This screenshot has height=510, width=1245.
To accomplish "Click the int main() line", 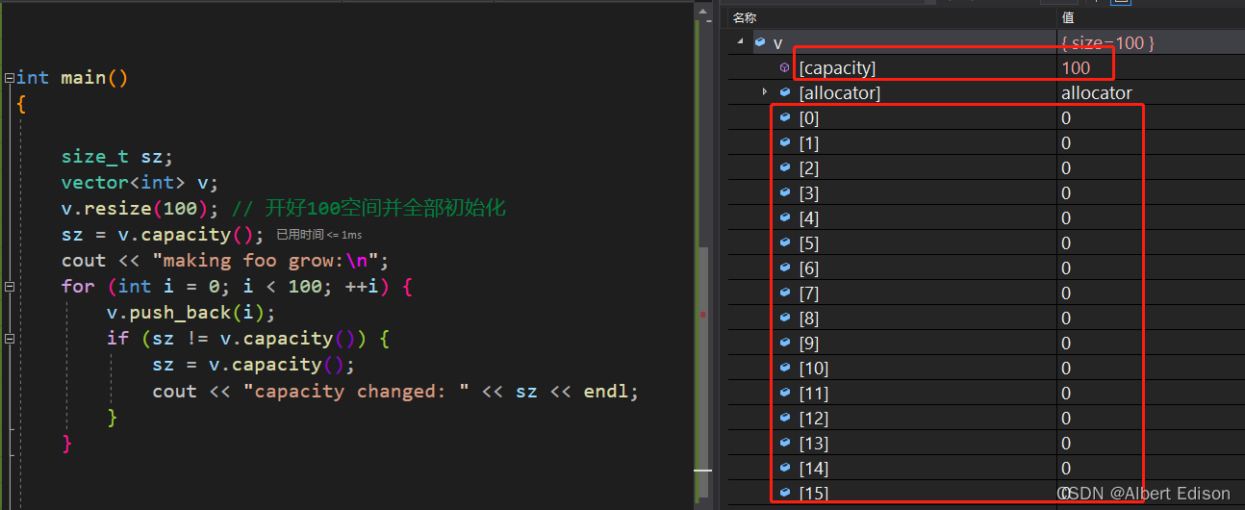I will 72,78.
